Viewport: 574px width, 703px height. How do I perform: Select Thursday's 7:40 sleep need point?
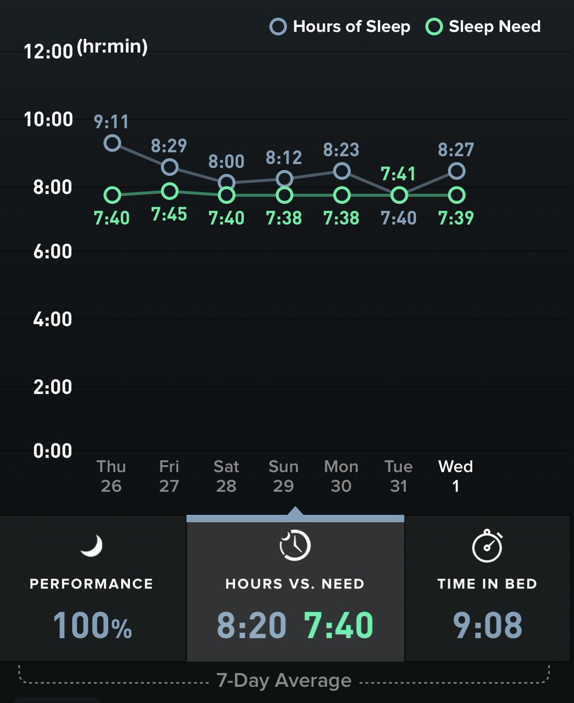[112, 195]
